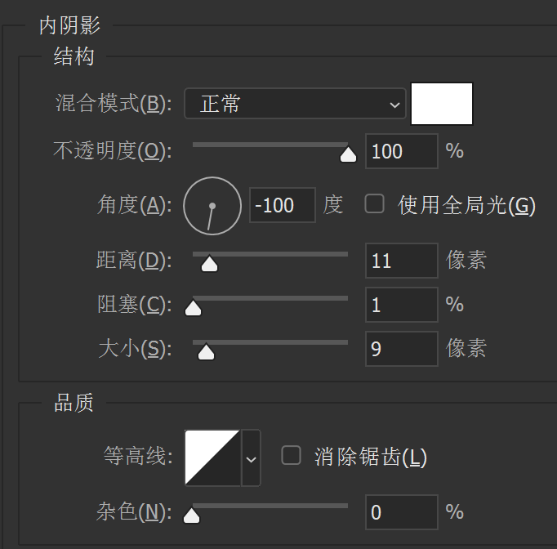This screenshot has height=549, width=557.
Task: Click the 消除锯齿(L) label text
Action: point(371,457)
